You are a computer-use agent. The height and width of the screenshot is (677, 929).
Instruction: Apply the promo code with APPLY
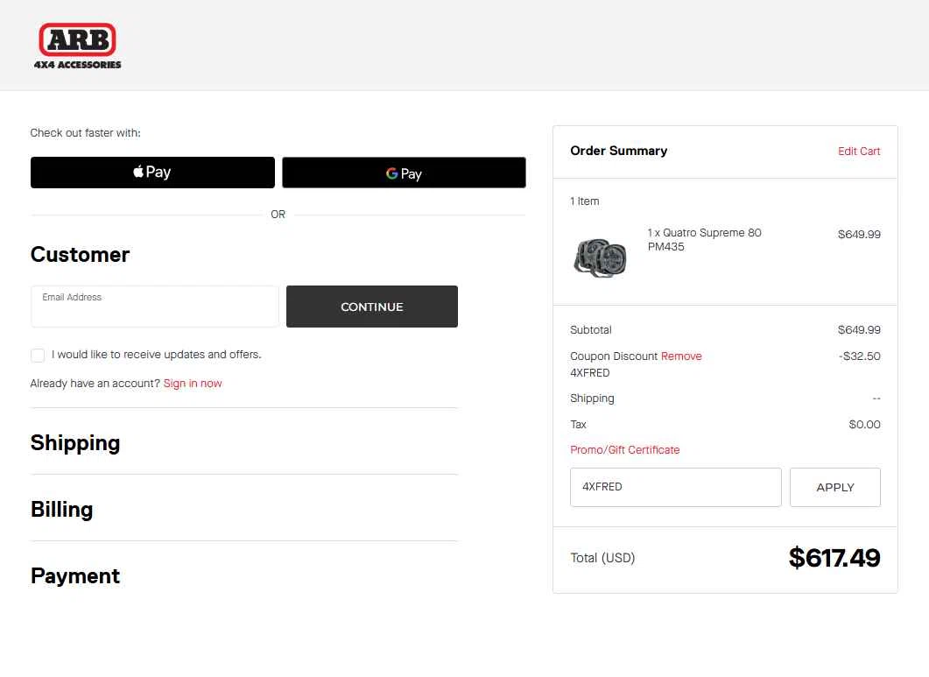[834, 487]
